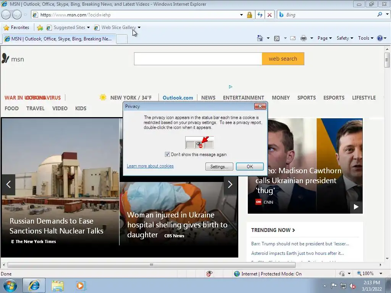The image size is (391, 293).
Task: Open the Outlook.com link
Action: click(x=178, y=98)
